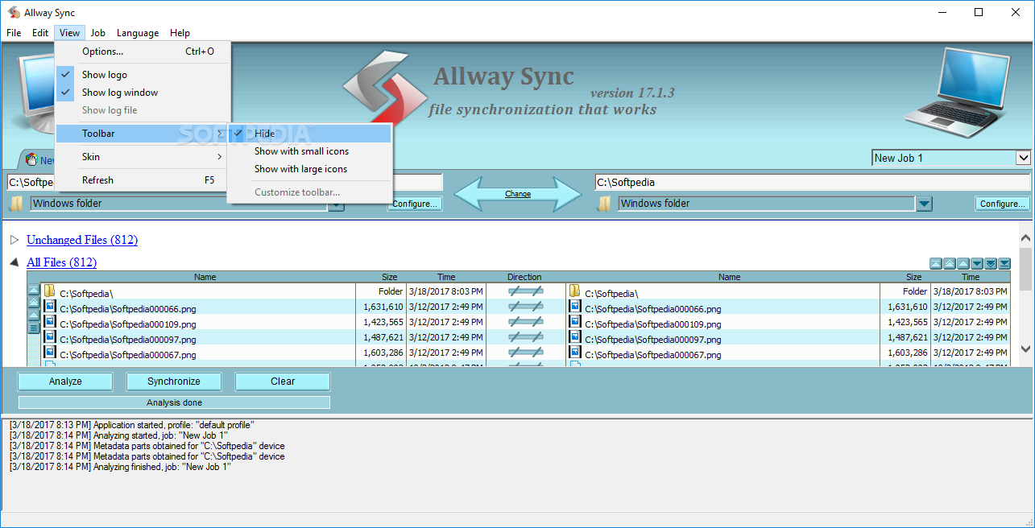This screenshot has width=1035, height=528.
Task: Click the direction icon for Softpedia000066.png row
Action: (525, 307)
